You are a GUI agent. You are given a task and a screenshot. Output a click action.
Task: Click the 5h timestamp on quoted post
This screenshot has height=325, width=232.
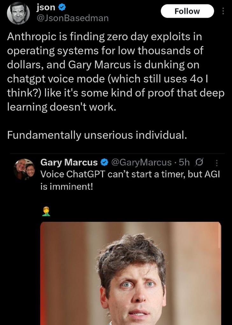coord(184,162)
